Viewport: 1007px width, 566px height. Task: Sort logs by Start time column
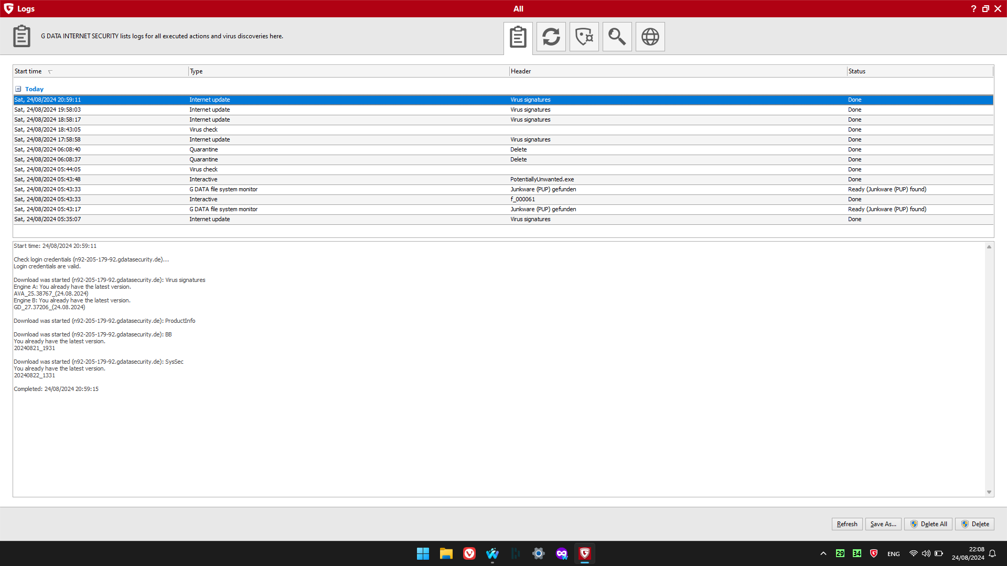tap(28, 71)
